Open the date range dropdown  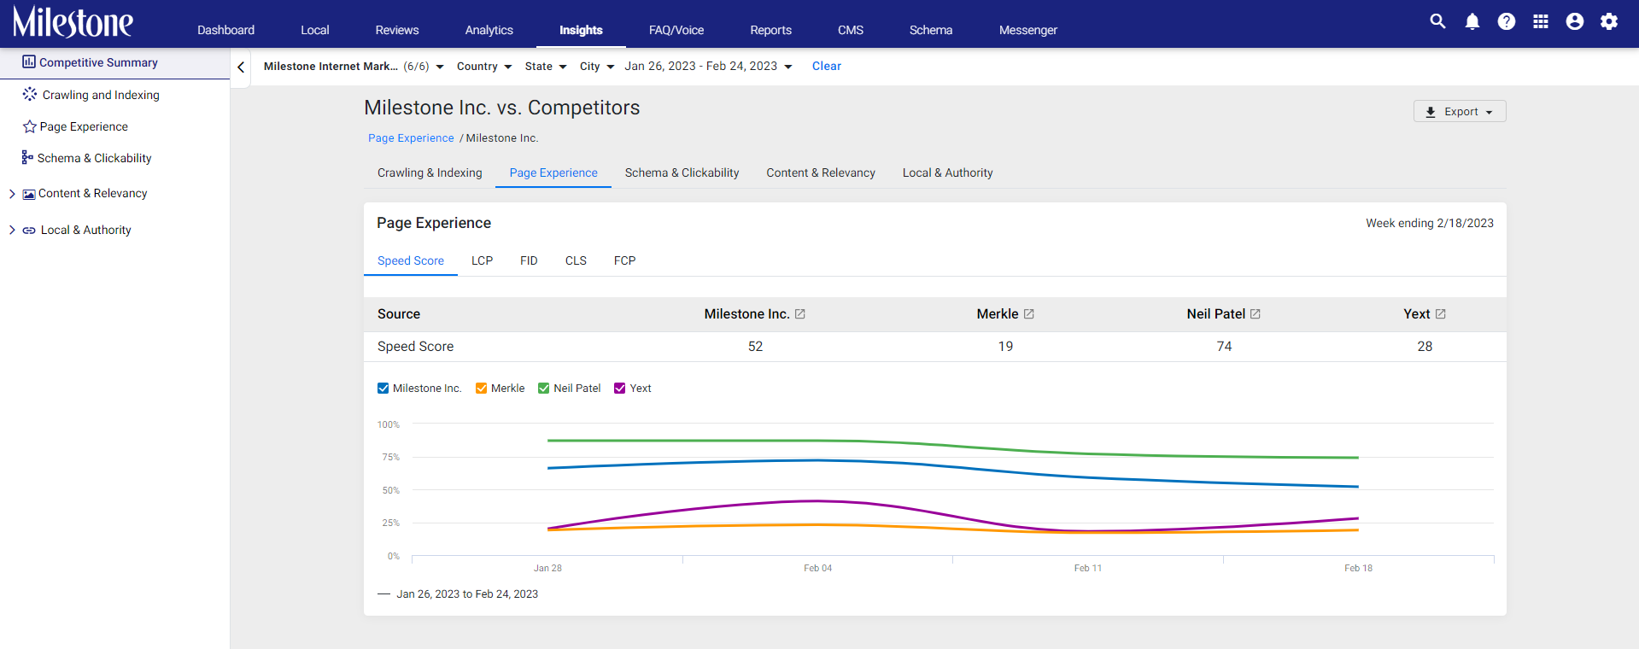(708, 67)
